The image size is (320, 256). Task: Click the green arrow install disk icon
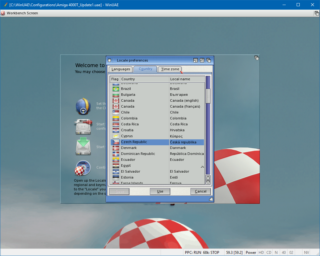click(x=83, y=147)
